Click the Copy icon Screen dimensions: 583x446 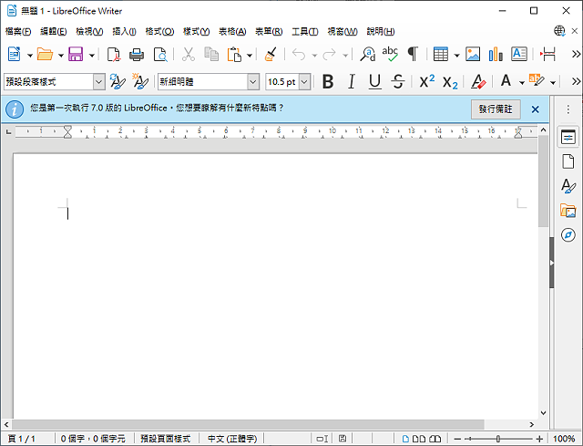(211, 55)
